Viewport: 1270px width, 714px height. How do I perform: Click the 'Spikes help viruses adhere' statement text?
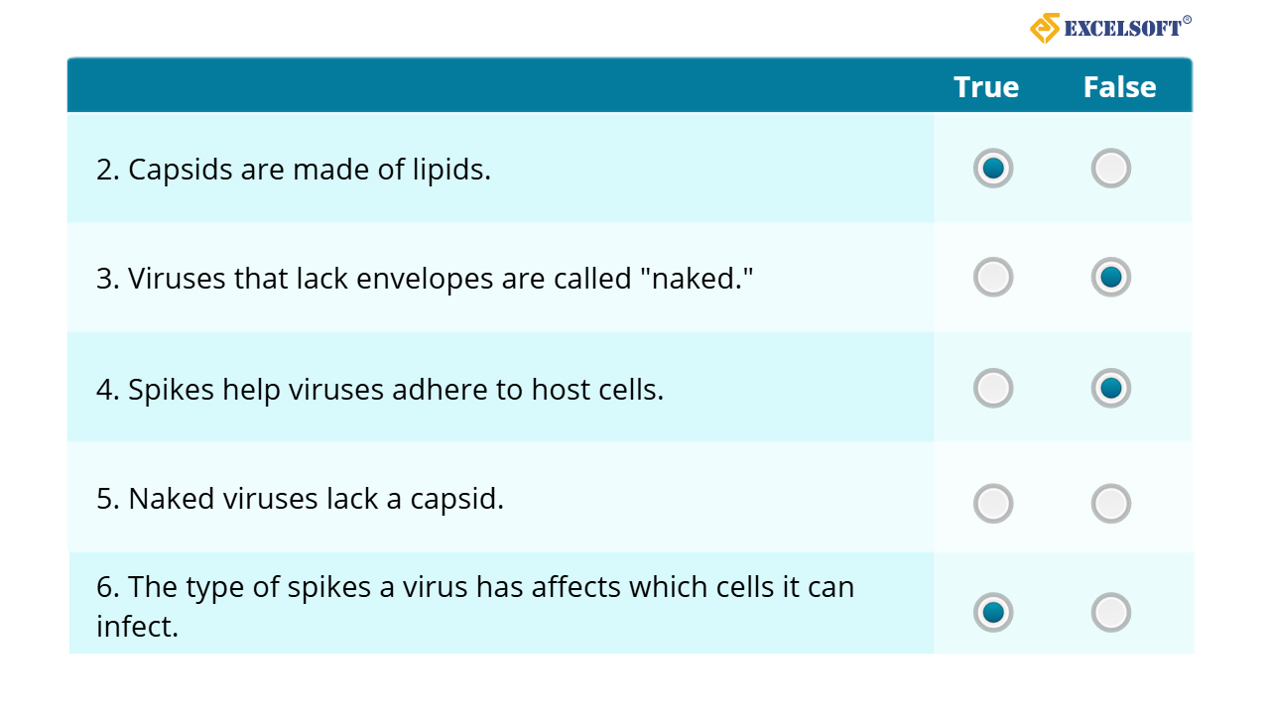tap(380, 390)
